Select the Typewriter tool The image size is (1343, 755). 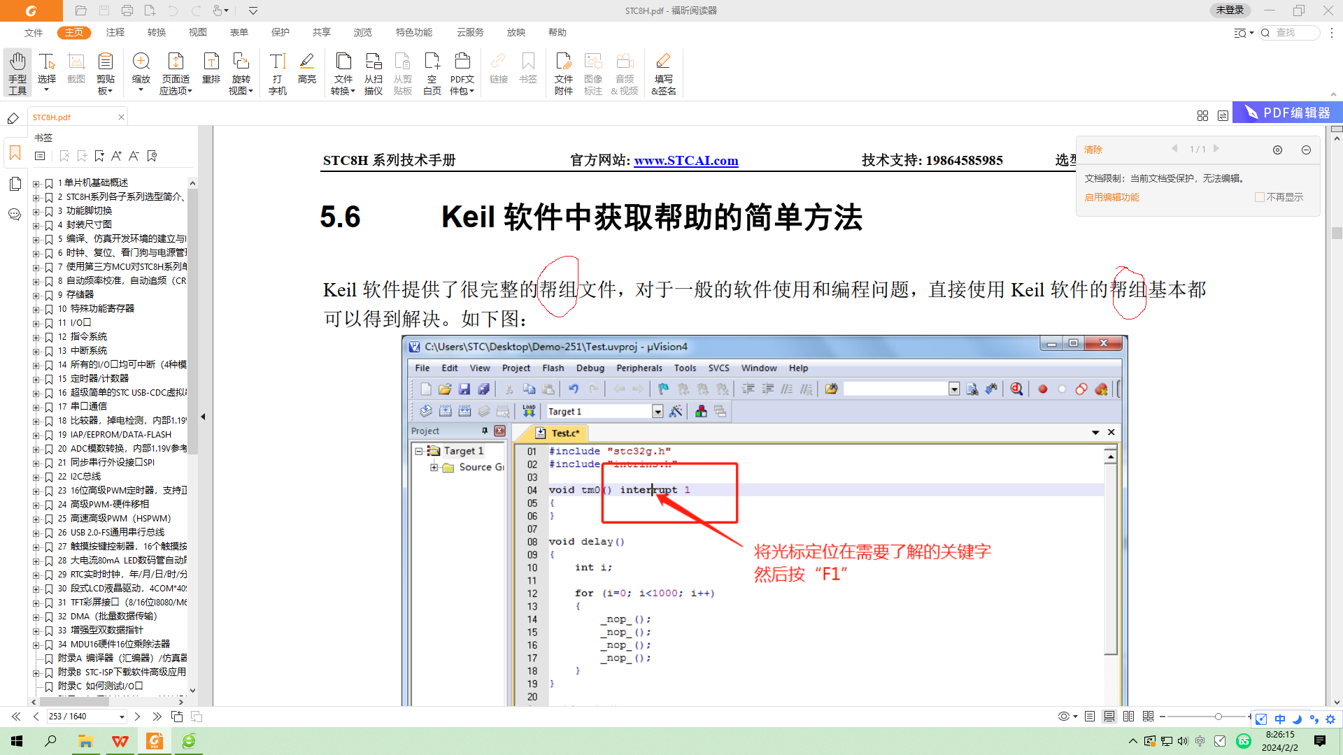click(278, 73)
